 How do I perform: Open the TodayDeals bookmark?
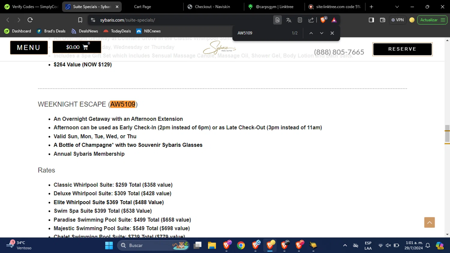coord(117,31)
